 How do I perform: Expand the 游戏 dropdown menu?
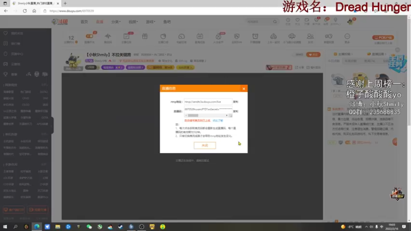coord(151,22)
